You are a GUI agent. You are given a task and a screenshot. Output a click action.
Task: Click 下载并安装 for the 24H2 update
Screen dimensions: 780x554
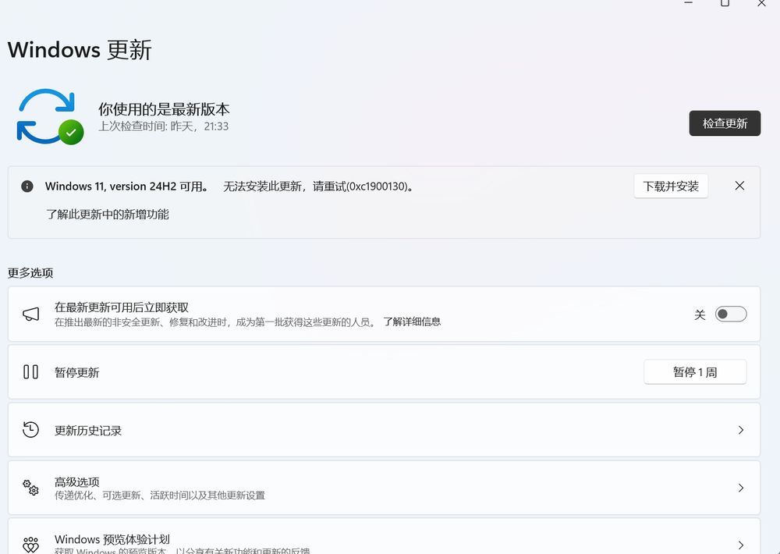[671, 186]
